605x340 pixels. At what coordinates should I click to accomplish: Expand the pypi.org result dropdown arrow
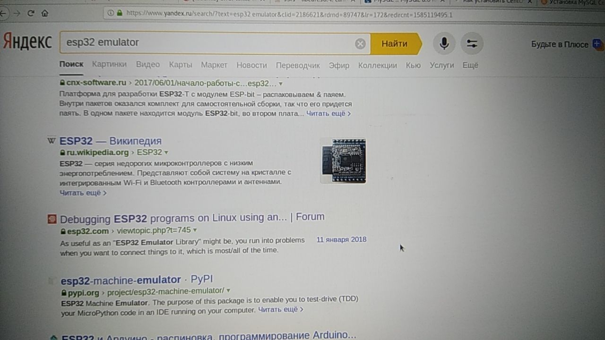pos(229,290)
